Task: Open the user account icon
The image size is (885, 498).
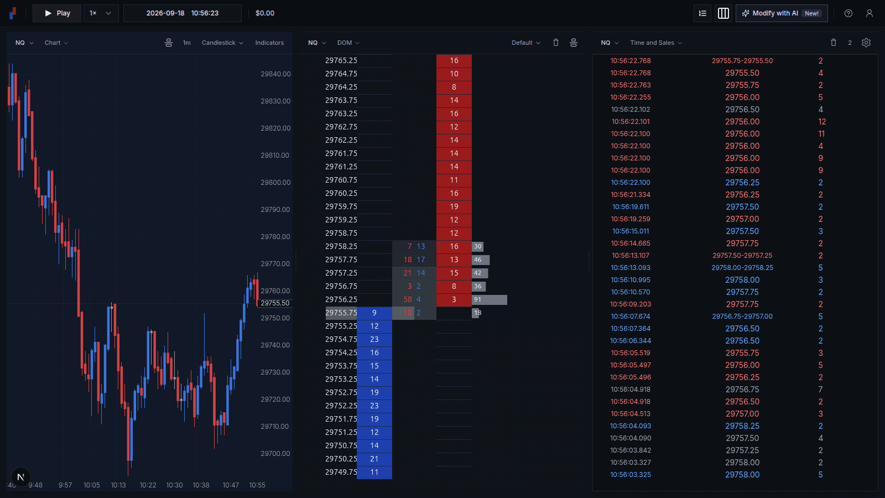Action: [x=870, y=13]
